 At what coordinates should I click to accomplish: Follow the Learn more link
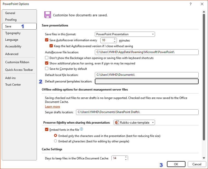click(53, 107)
